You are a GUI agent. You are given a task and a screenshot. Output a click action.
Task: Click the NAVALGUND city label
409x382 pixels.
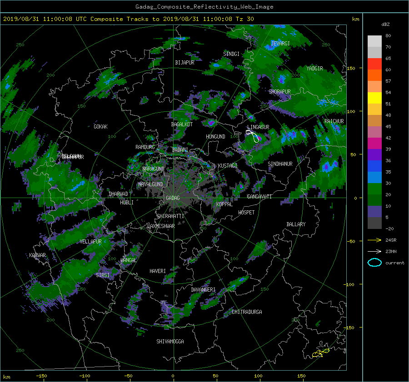(x=150, y=184)
